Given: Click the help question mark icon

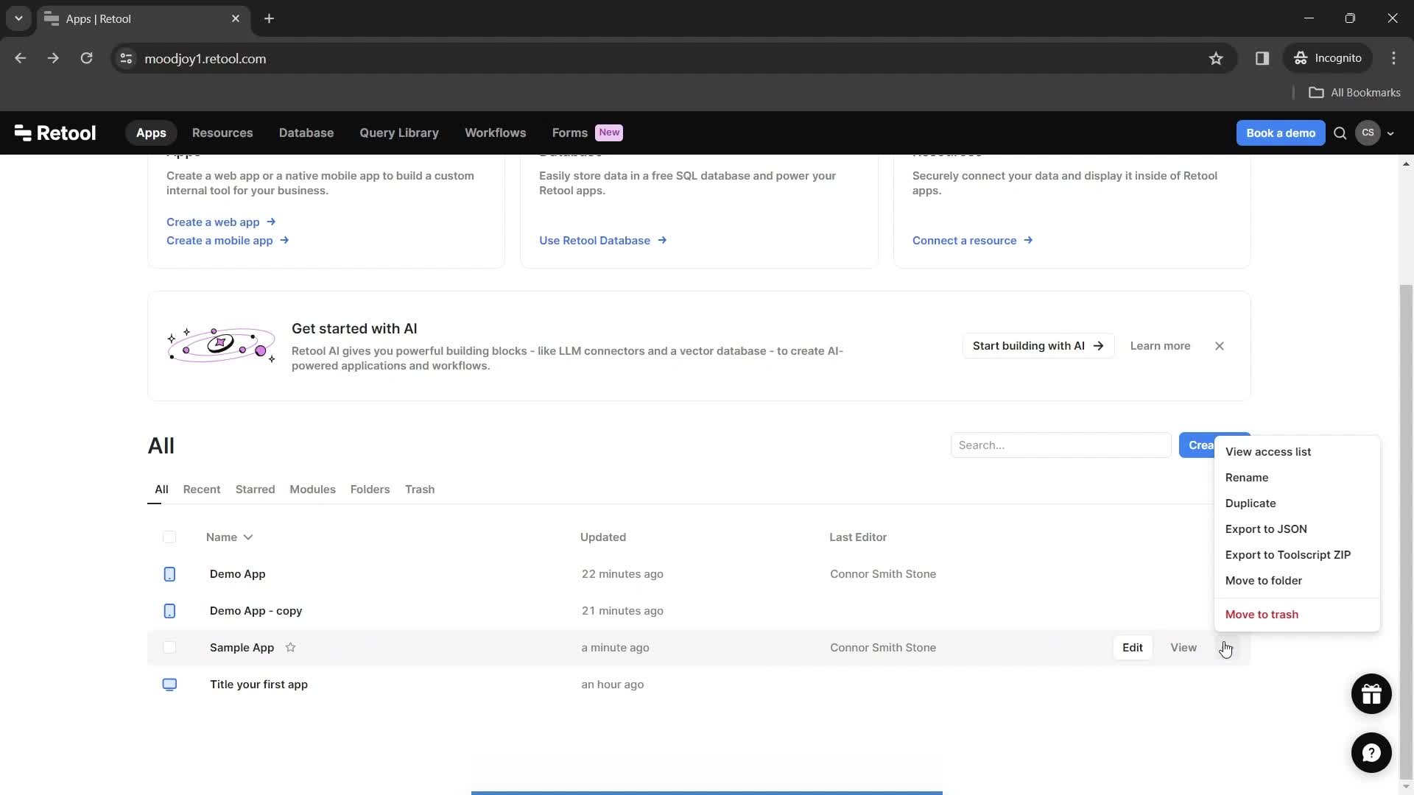Looking at the screenshot, I should click(x=1371, y=752).
